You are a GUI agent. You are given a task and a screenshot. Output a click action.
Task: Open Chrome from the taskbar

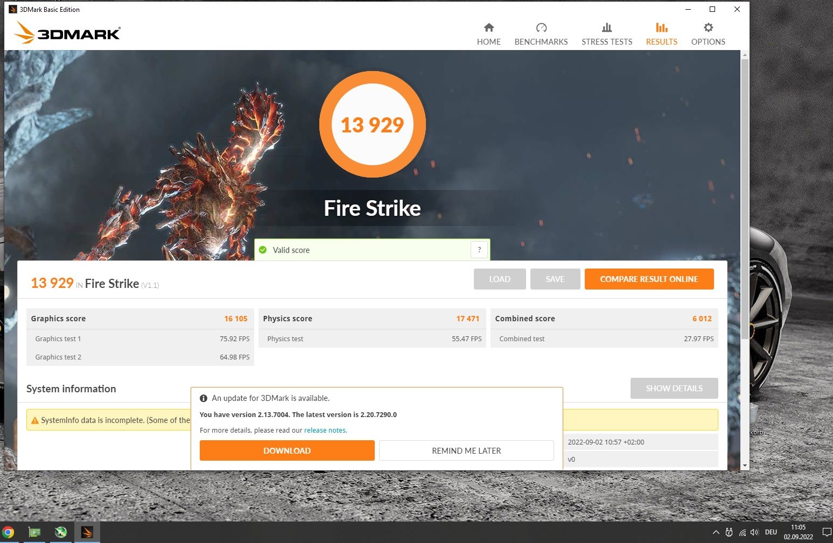click(x=8, y=532)
